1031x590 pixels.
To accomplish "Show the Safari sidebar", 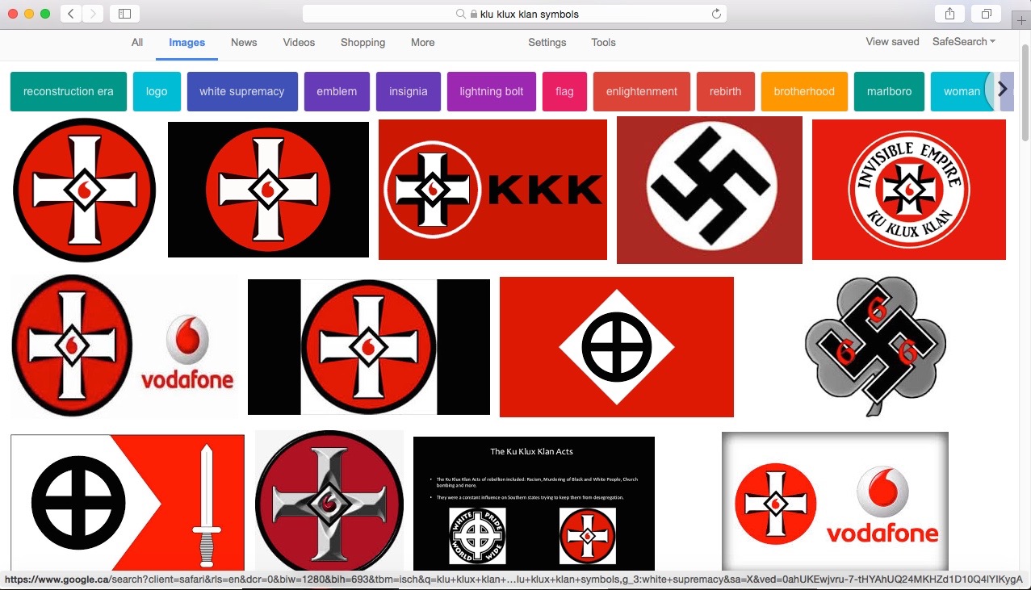I will pyautogui.click(x=124, y=14).
